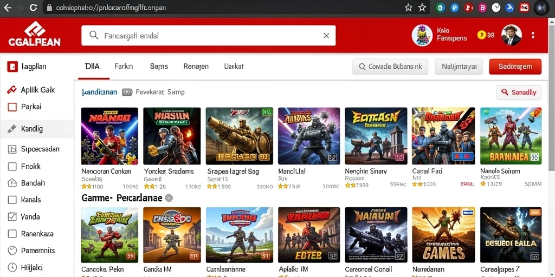The height and width of the screenshot is (277, 555).
Task: Click the padlock site info icon
Action: (49, 8)
